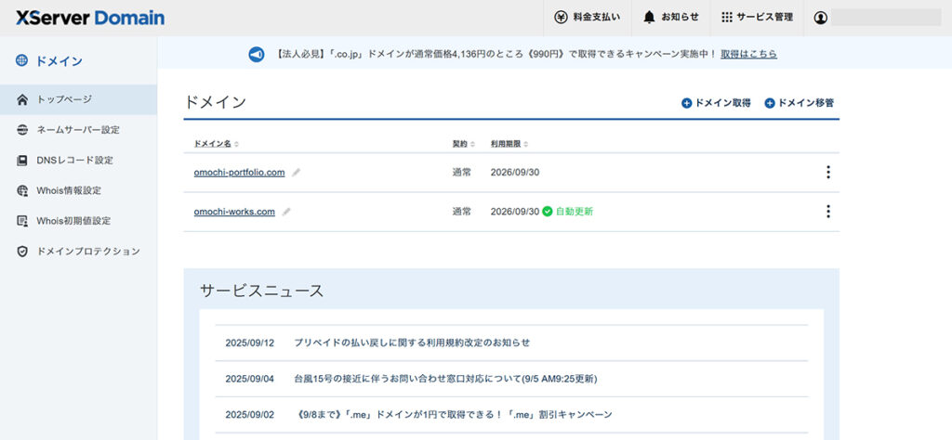Sort domains by 契約 column header
This screenshot has height=440, width=952.
pyautogui.click(x=464, y=144)
